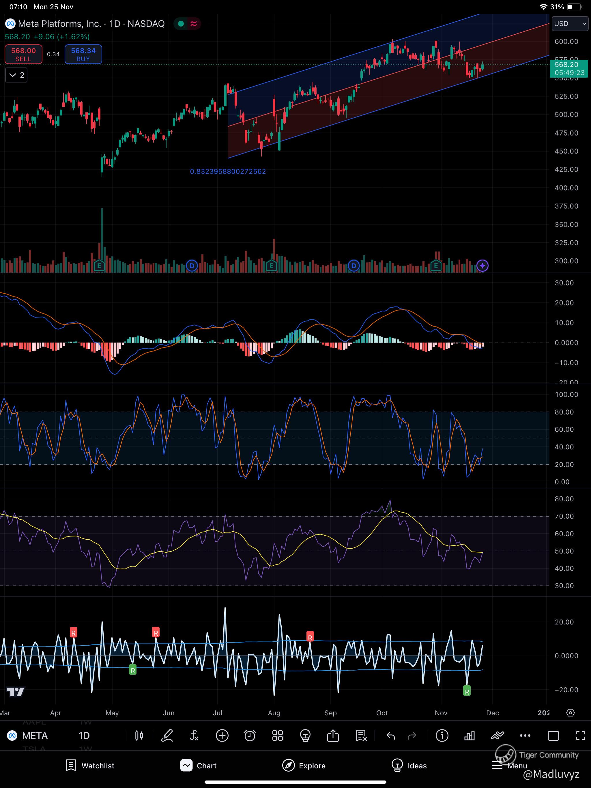Open the layout grid selector
Screen dimensions: 591x788
click(x=277, y=735)
